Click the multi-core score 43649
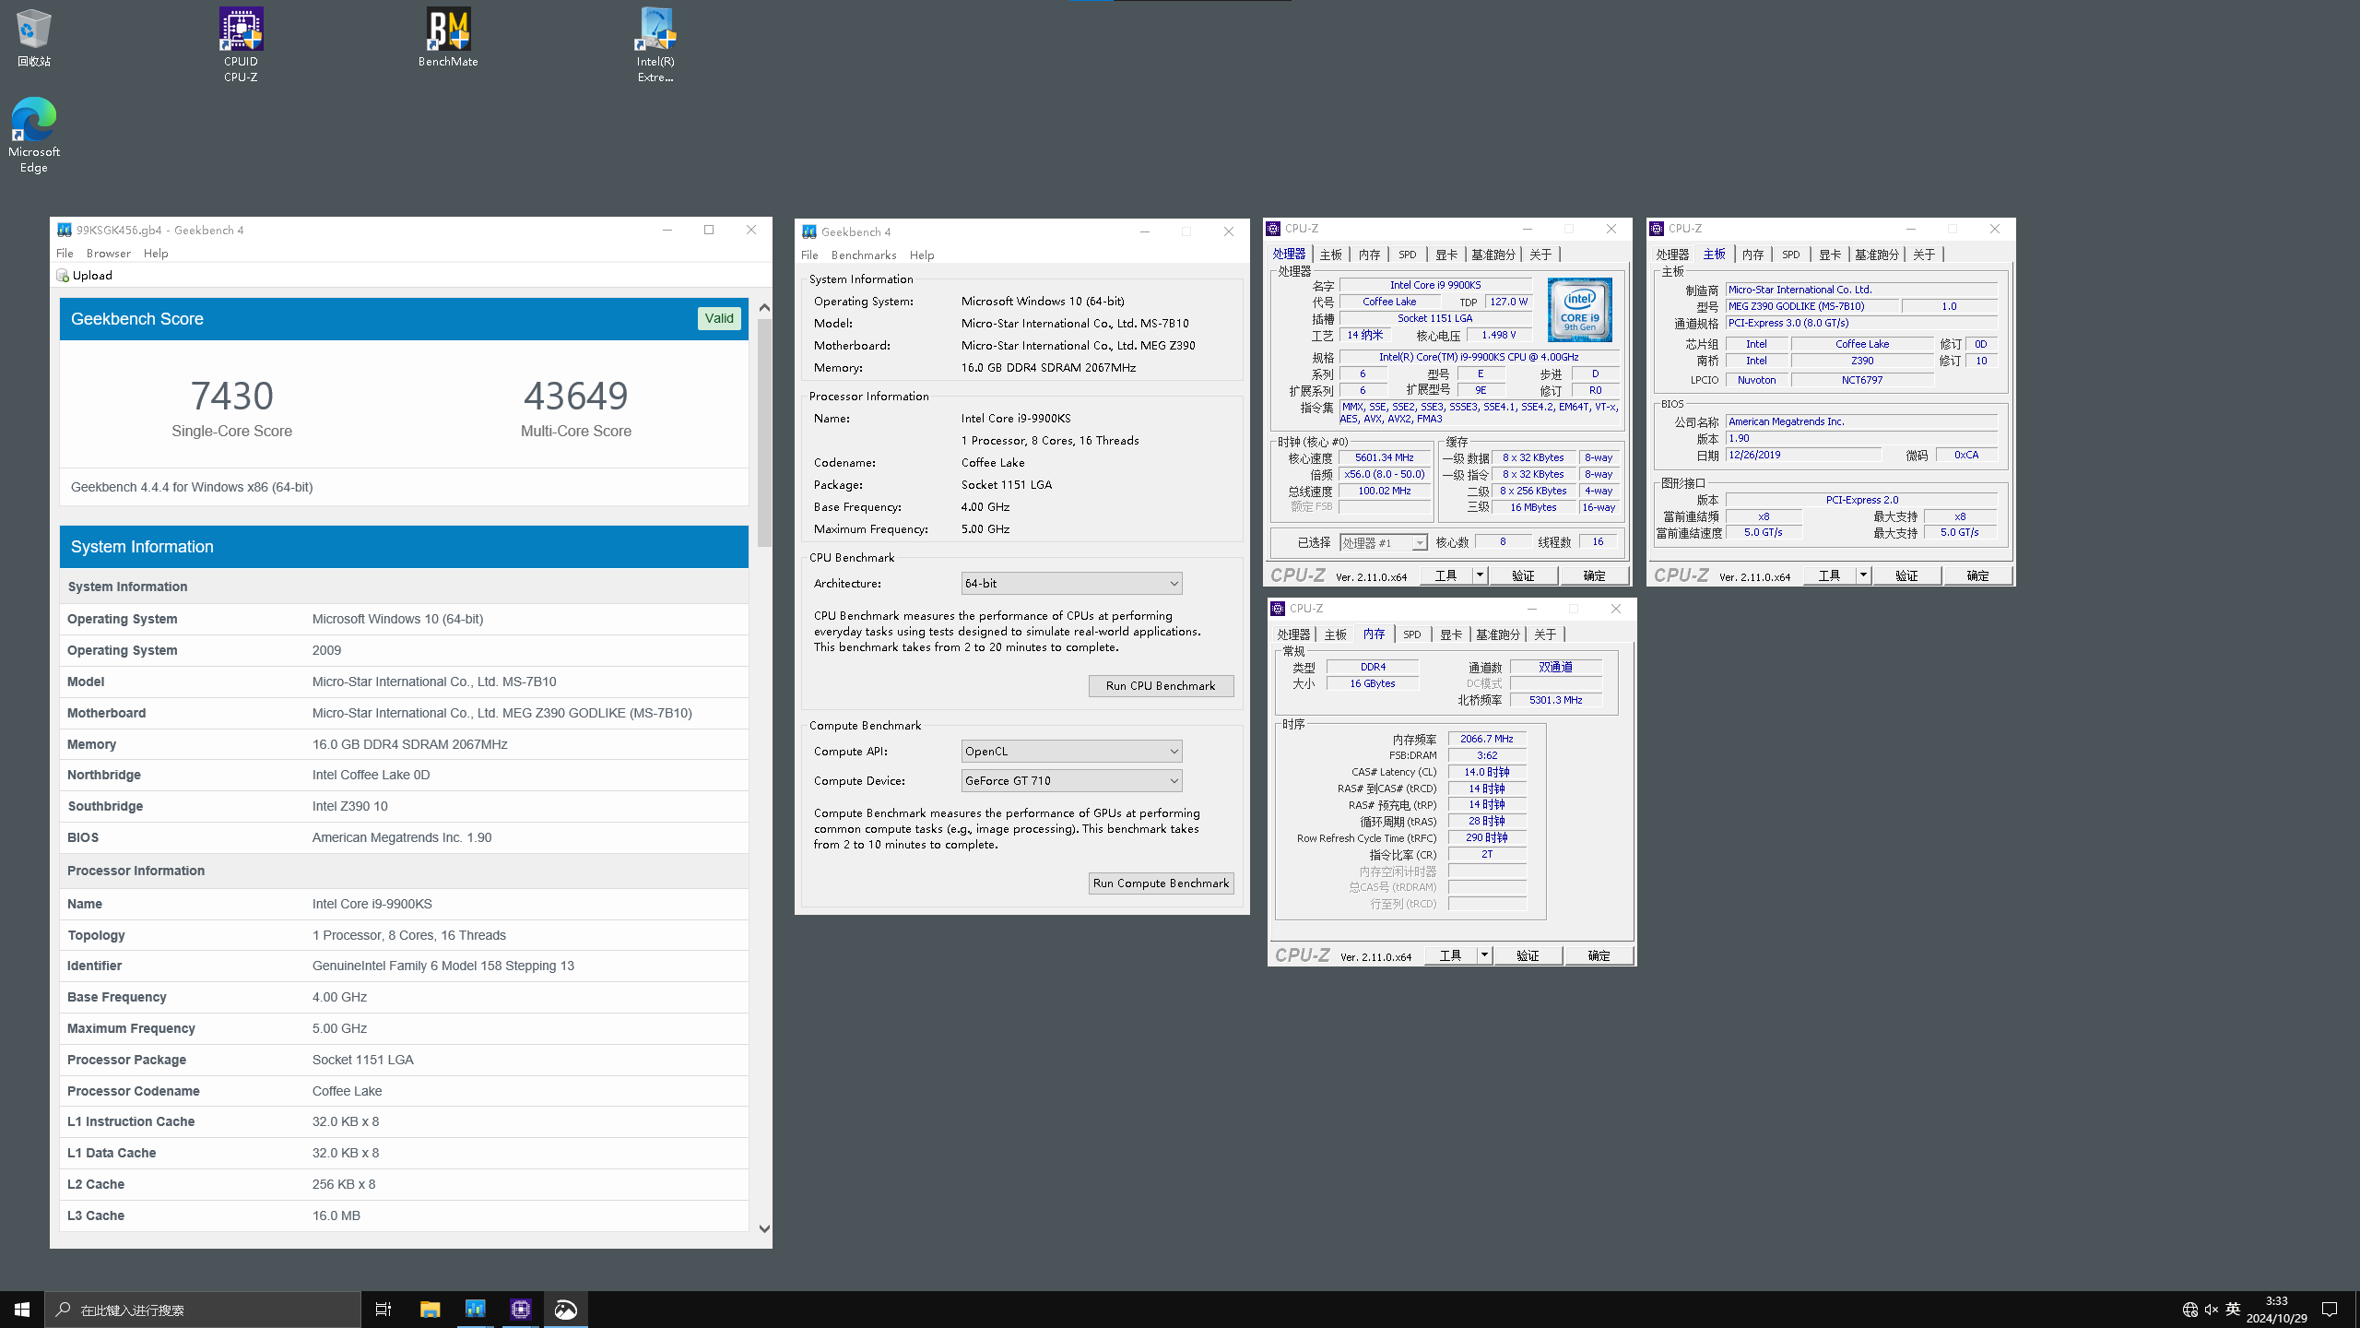 575,396
